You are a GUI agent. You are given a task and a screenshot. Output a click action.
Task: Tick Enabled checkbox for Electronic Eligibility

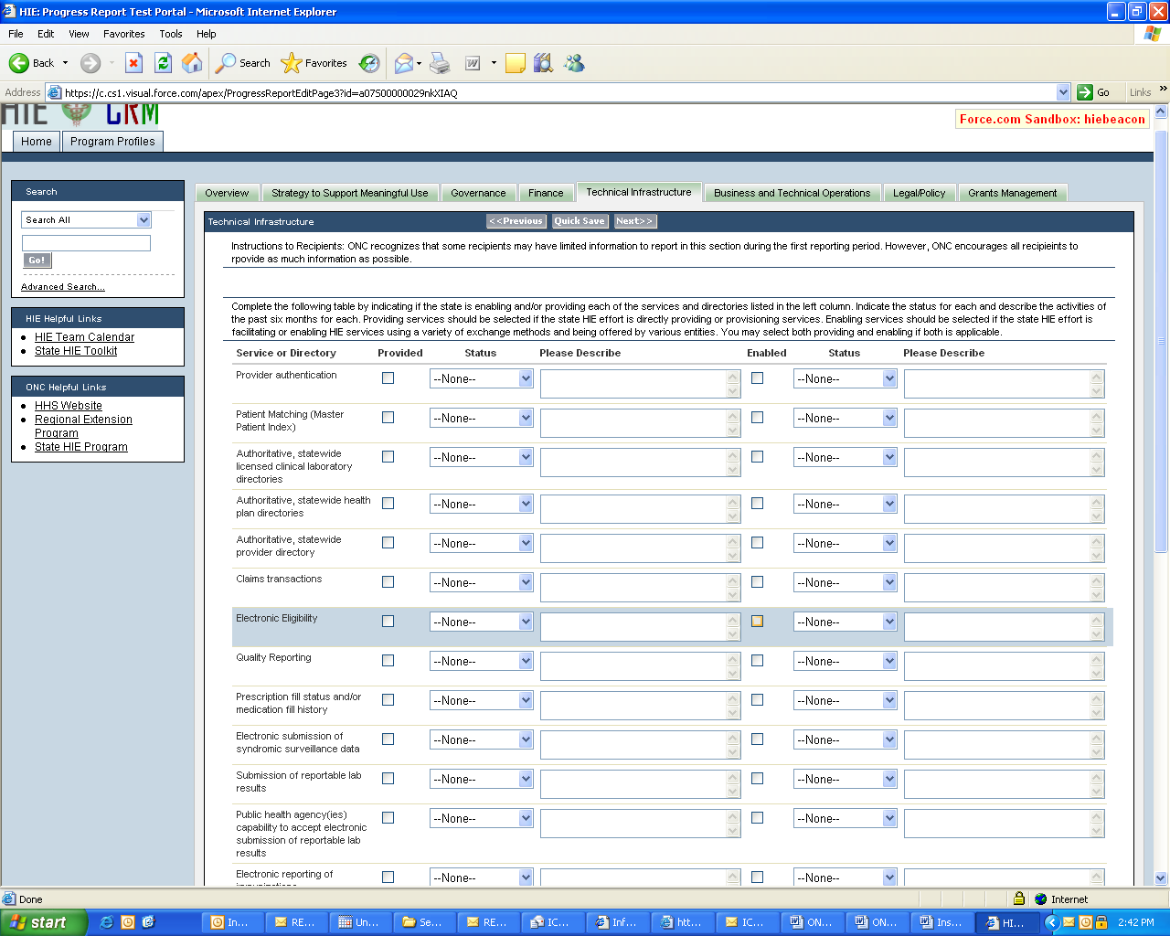[x=757, y=622]
